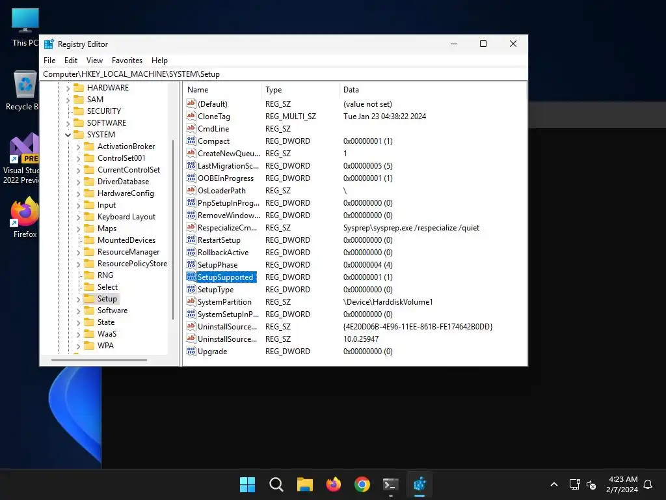Select the WPA folder icon
The width and height of the screenshot is (666, 500).
click(x=88, y=346)
